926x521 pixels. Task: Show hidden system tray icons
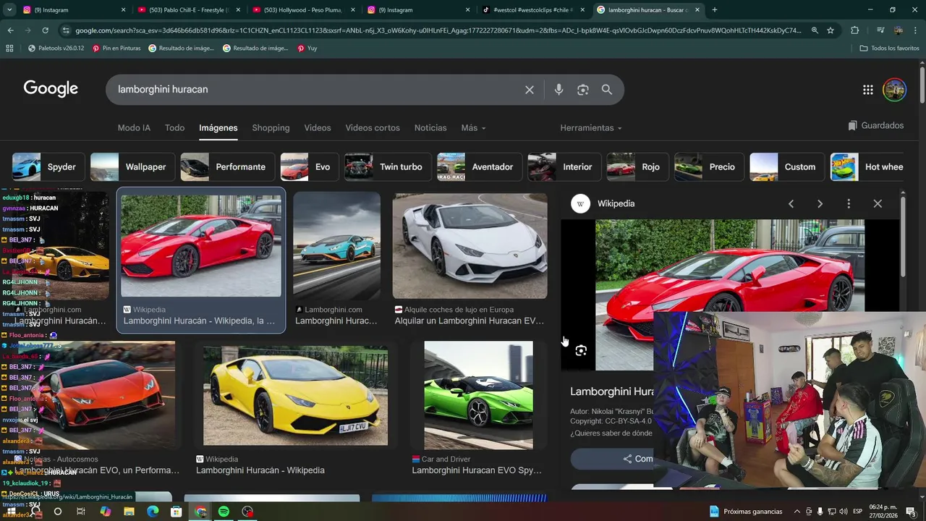point(797,512)
